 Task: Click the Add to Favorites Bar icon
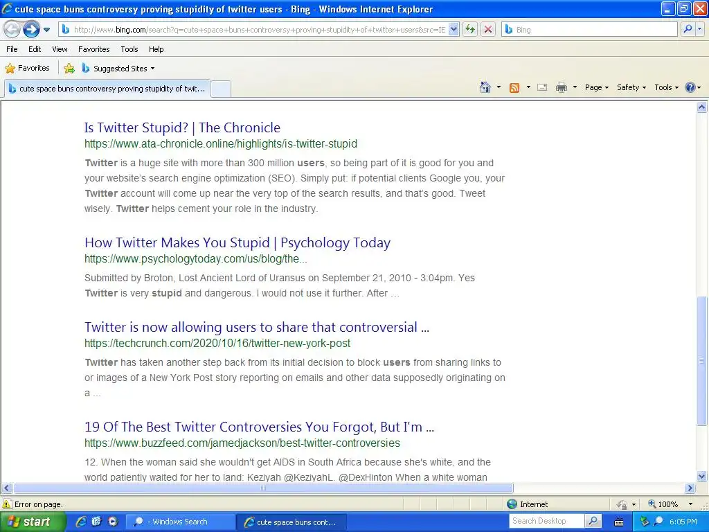pyautogui.click(x=69, y=69)
